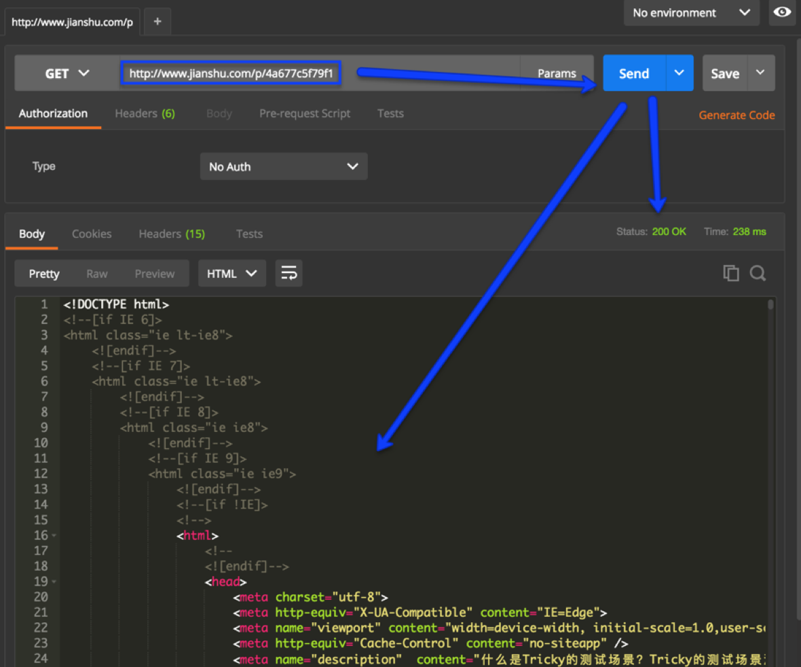The width and height of the screenshot is (801, 667).
Task: Click the html class="ie ie9" line
Action: [222, 474]
